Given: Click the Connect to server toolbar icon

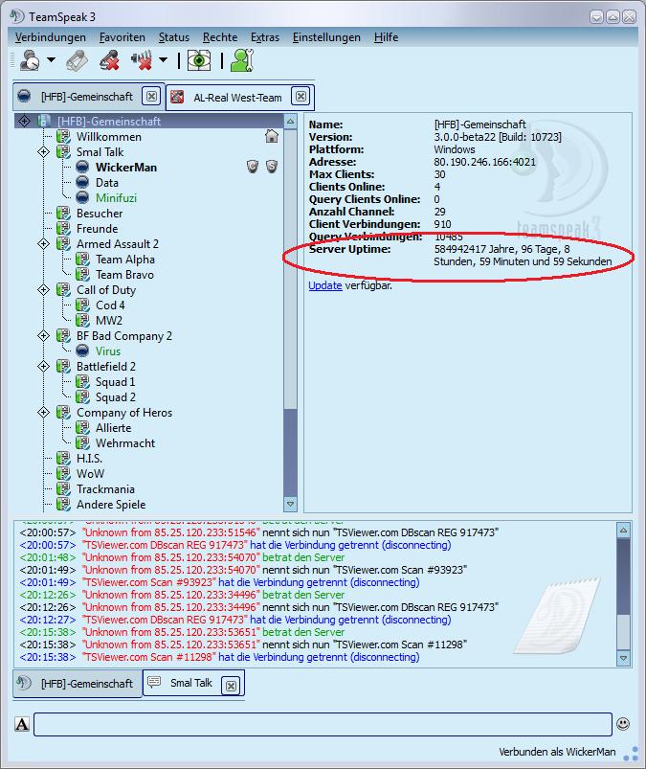Looking at the screenshot, I should pos(30,61).
